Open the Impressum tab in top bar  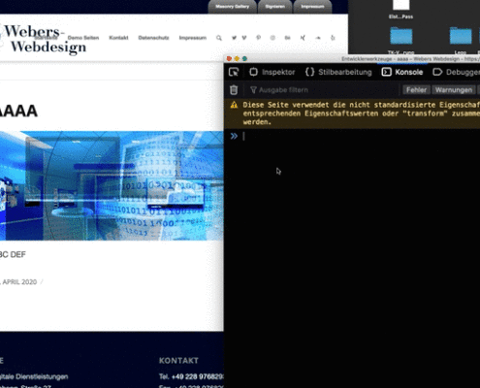pos(312,7)
